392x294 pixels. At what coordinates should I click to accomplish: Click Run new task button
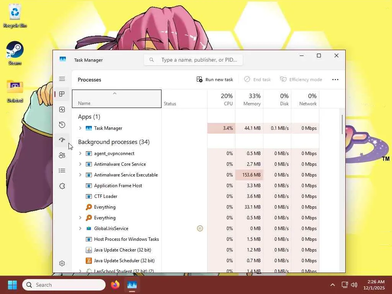point(215,80)
